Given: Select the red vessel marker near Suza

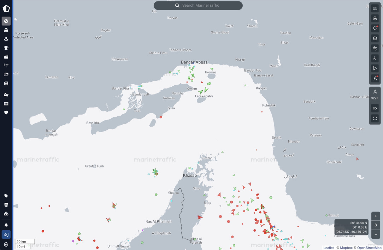Looking at the screenshot, I should 161,117.
